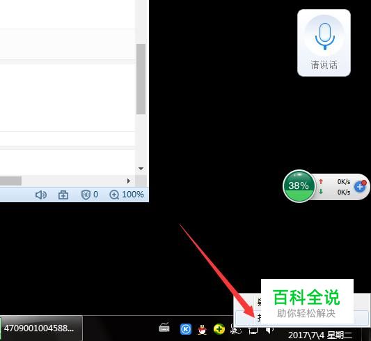Click the vertical scrollbar down arrow
This screenshot has height=341, width=371.
(x=141, y=169)
